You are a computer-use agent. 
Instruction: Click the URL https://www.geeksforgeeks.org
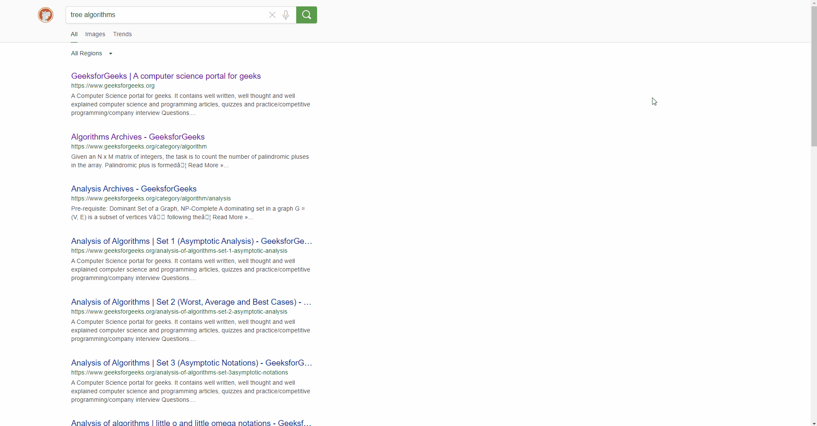click(113, 86)
